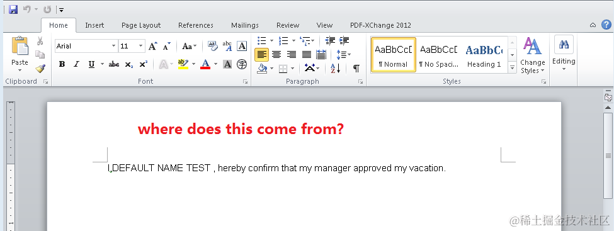The width and height of the screenshot is (614, 231).
Task: Align text right
Action: point(292,55)
